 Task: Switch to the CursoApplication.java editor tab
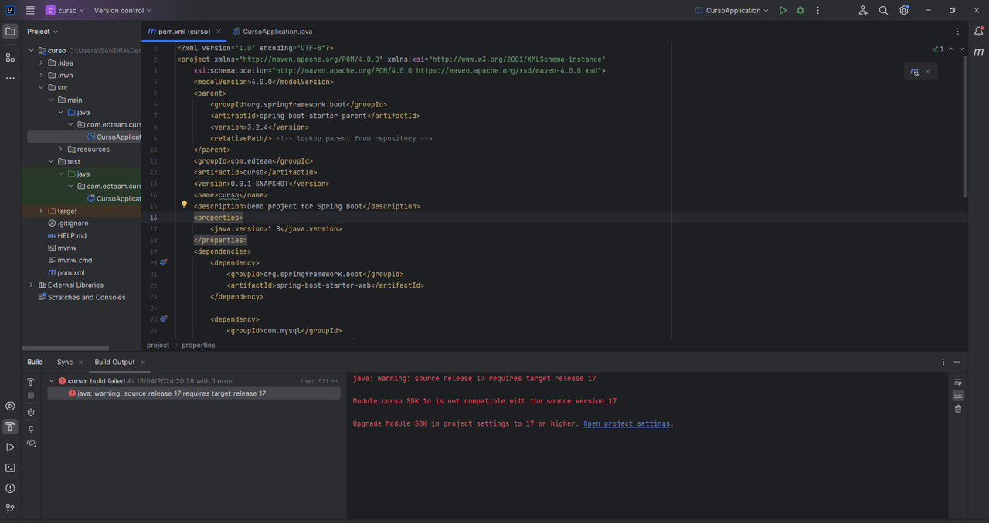tap(277, 32)
